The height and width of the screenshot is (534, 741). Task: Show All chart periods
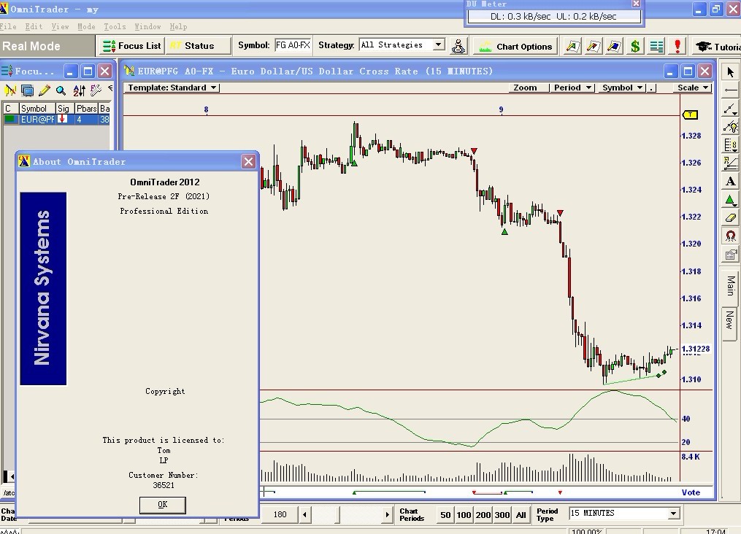point(521,514)
